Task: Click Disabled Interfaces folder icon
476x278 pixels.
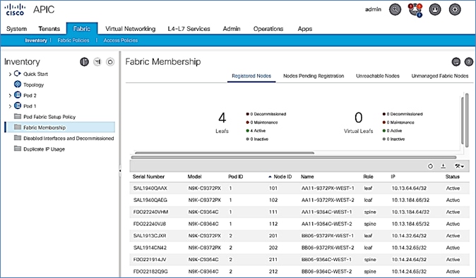Action: pos(18,138)
